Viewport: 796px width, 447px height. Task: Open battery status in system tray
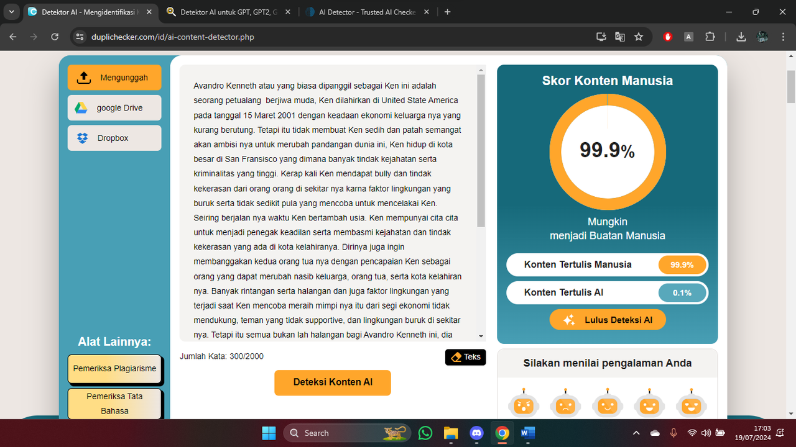click(720, 433)
